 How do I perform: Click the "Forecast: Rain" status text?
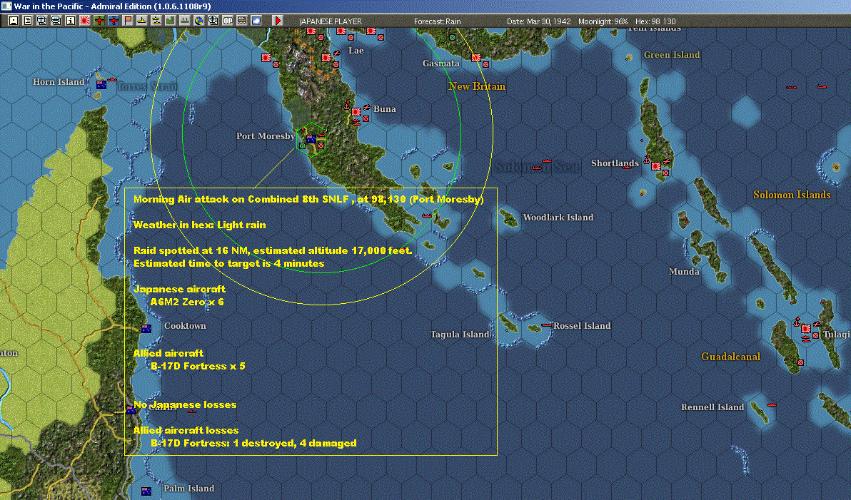pos(438,21)
